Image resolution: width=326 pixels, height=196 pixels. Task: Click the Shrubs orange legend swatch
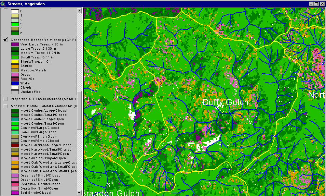pyautogui.click(x=15, y=66)
